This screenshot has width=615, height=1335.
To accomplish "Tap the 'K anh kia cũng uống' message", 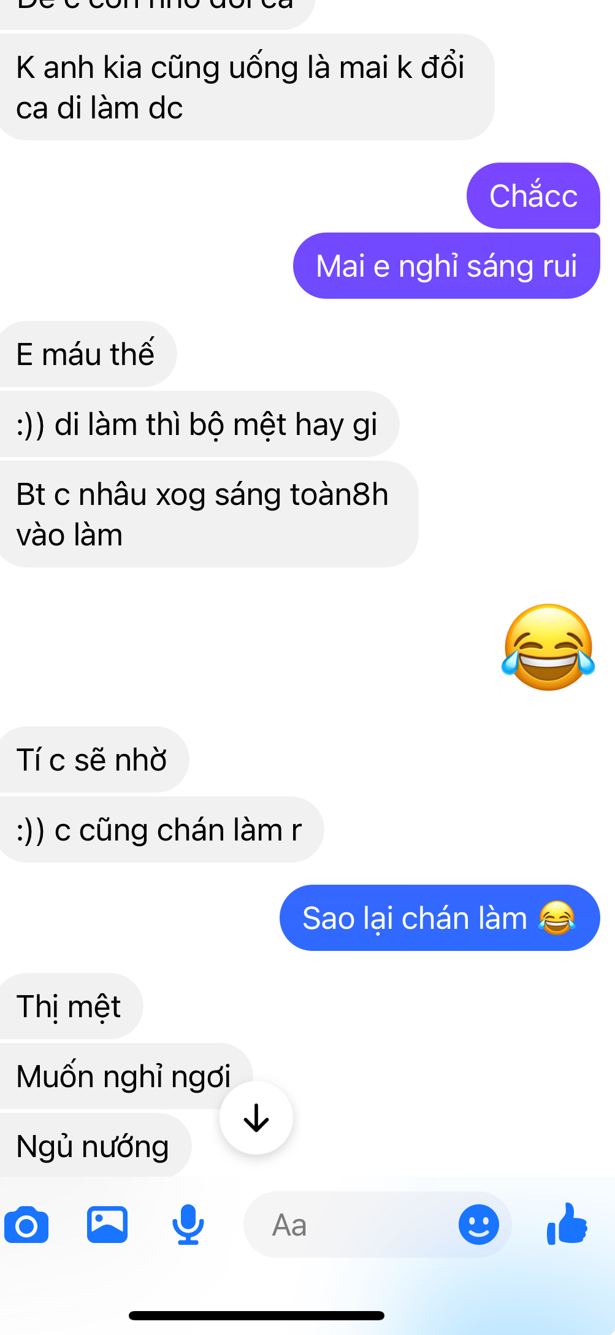I will tap(246, 87).
